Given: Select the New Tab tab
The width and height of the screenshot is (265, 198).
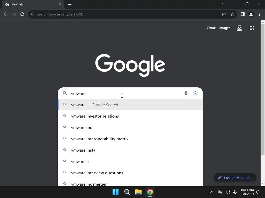Looking at the screenshot, I should tap(33, 4).
